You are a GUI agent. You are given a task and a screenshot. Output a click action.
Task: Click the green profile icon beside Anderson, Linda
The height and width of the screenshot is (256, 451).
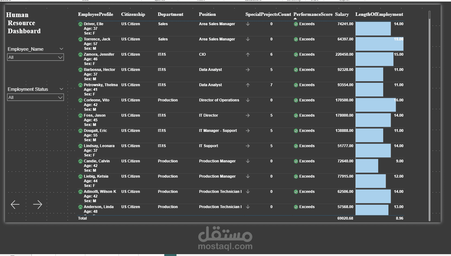coord(80,207)
